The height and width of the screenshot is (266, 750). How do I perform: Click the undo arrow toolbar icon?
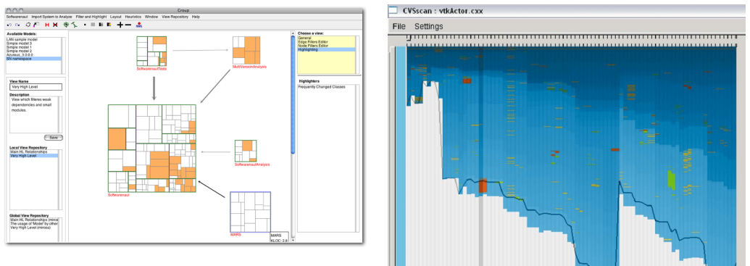[9, 25]
